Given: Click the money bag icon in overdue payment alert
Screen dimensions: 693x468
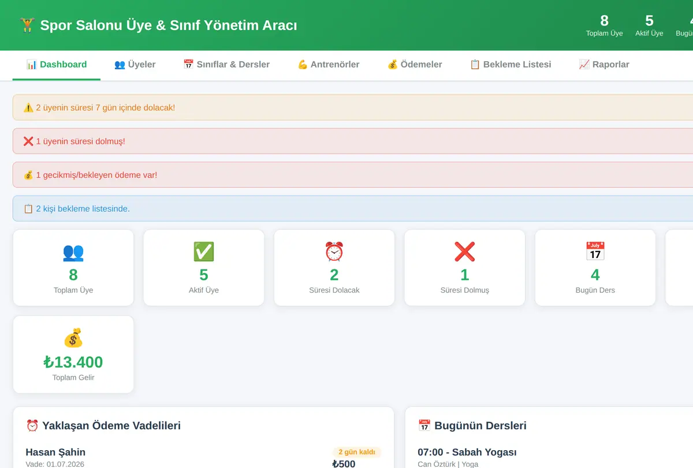Looking at the screenshot, I should pos(28,175).
